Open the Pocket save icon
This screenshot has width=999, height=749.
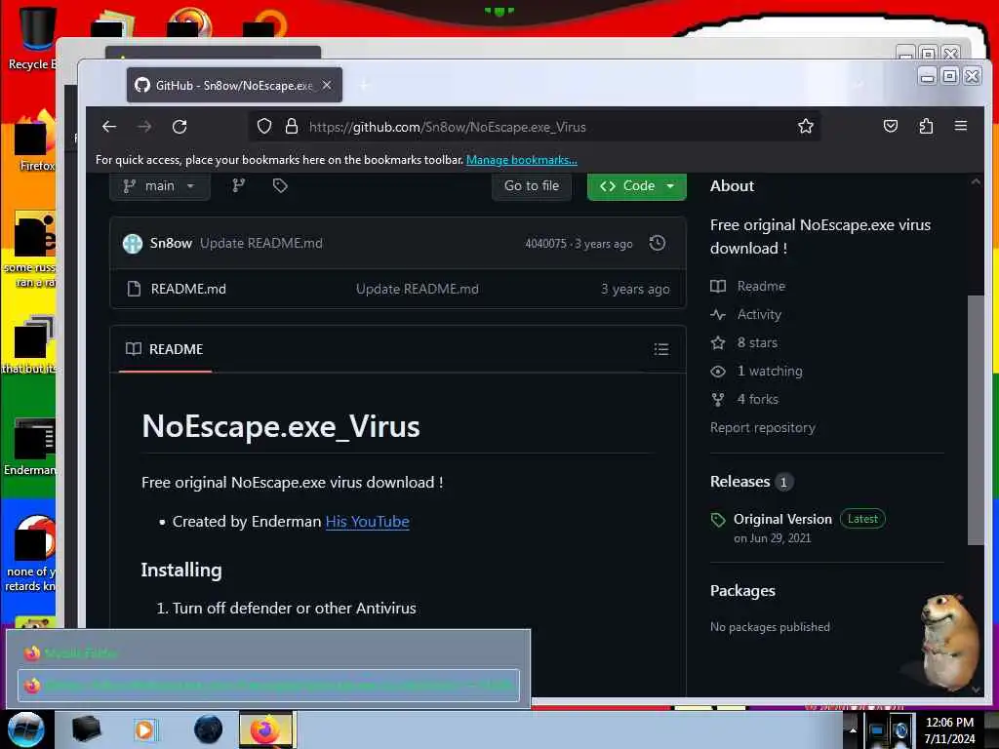(x=891, y=126)
